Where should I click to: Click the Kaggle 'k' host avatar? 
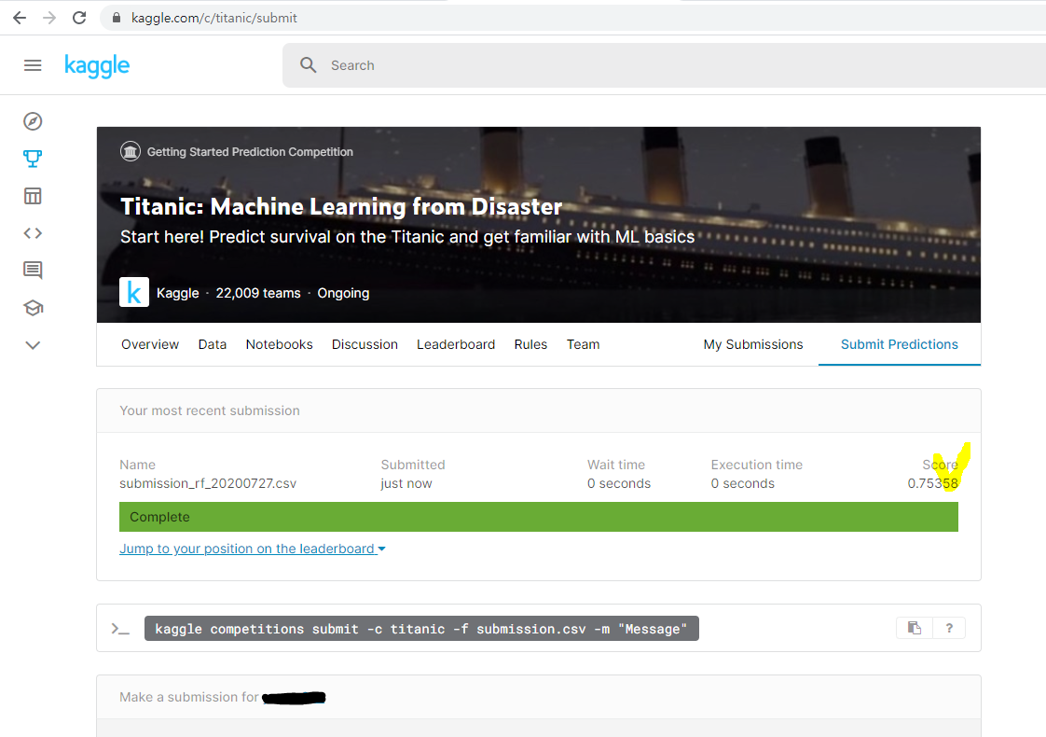point(134,292)
